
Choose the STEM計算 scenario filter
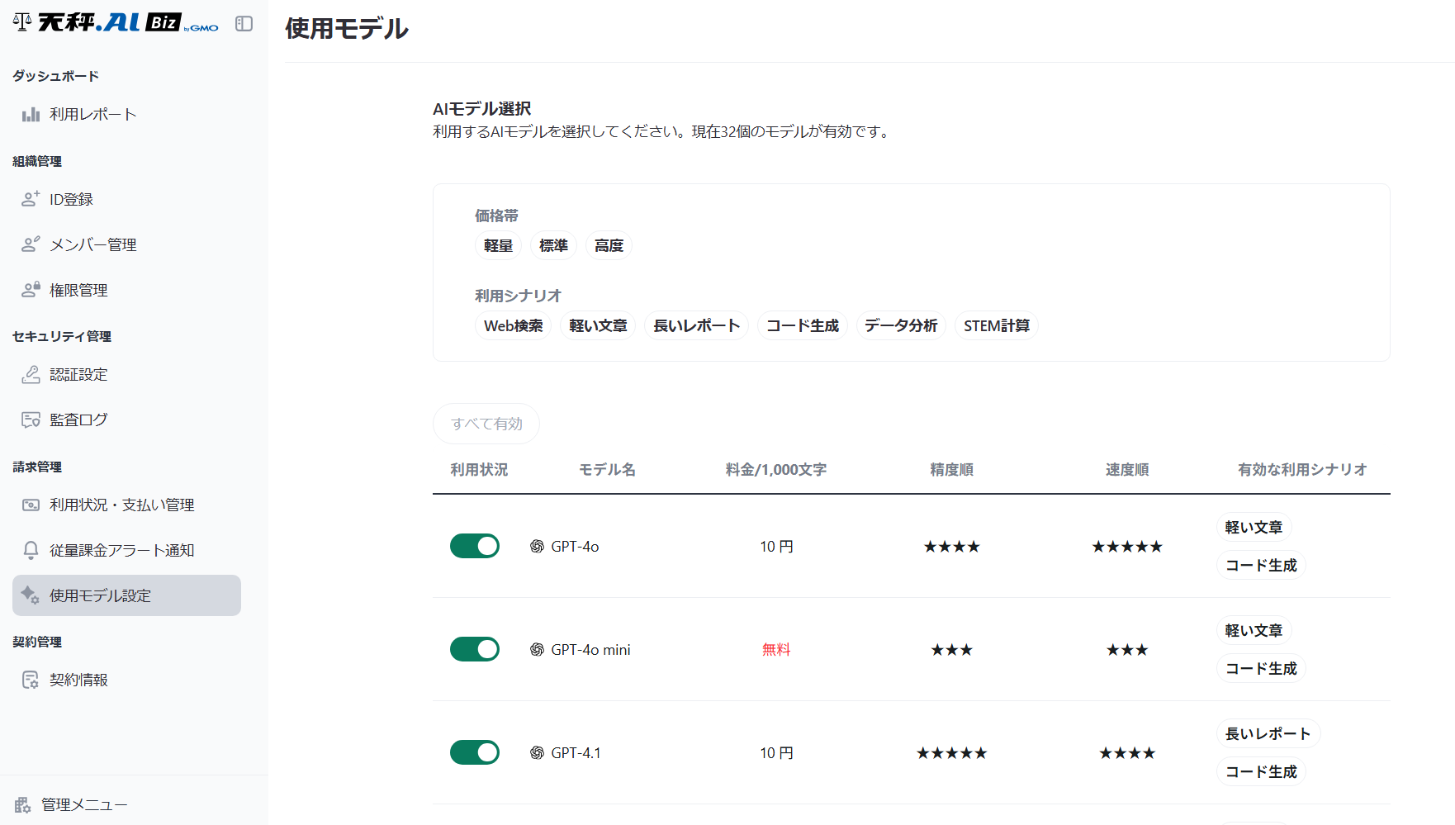coord(996,326)
